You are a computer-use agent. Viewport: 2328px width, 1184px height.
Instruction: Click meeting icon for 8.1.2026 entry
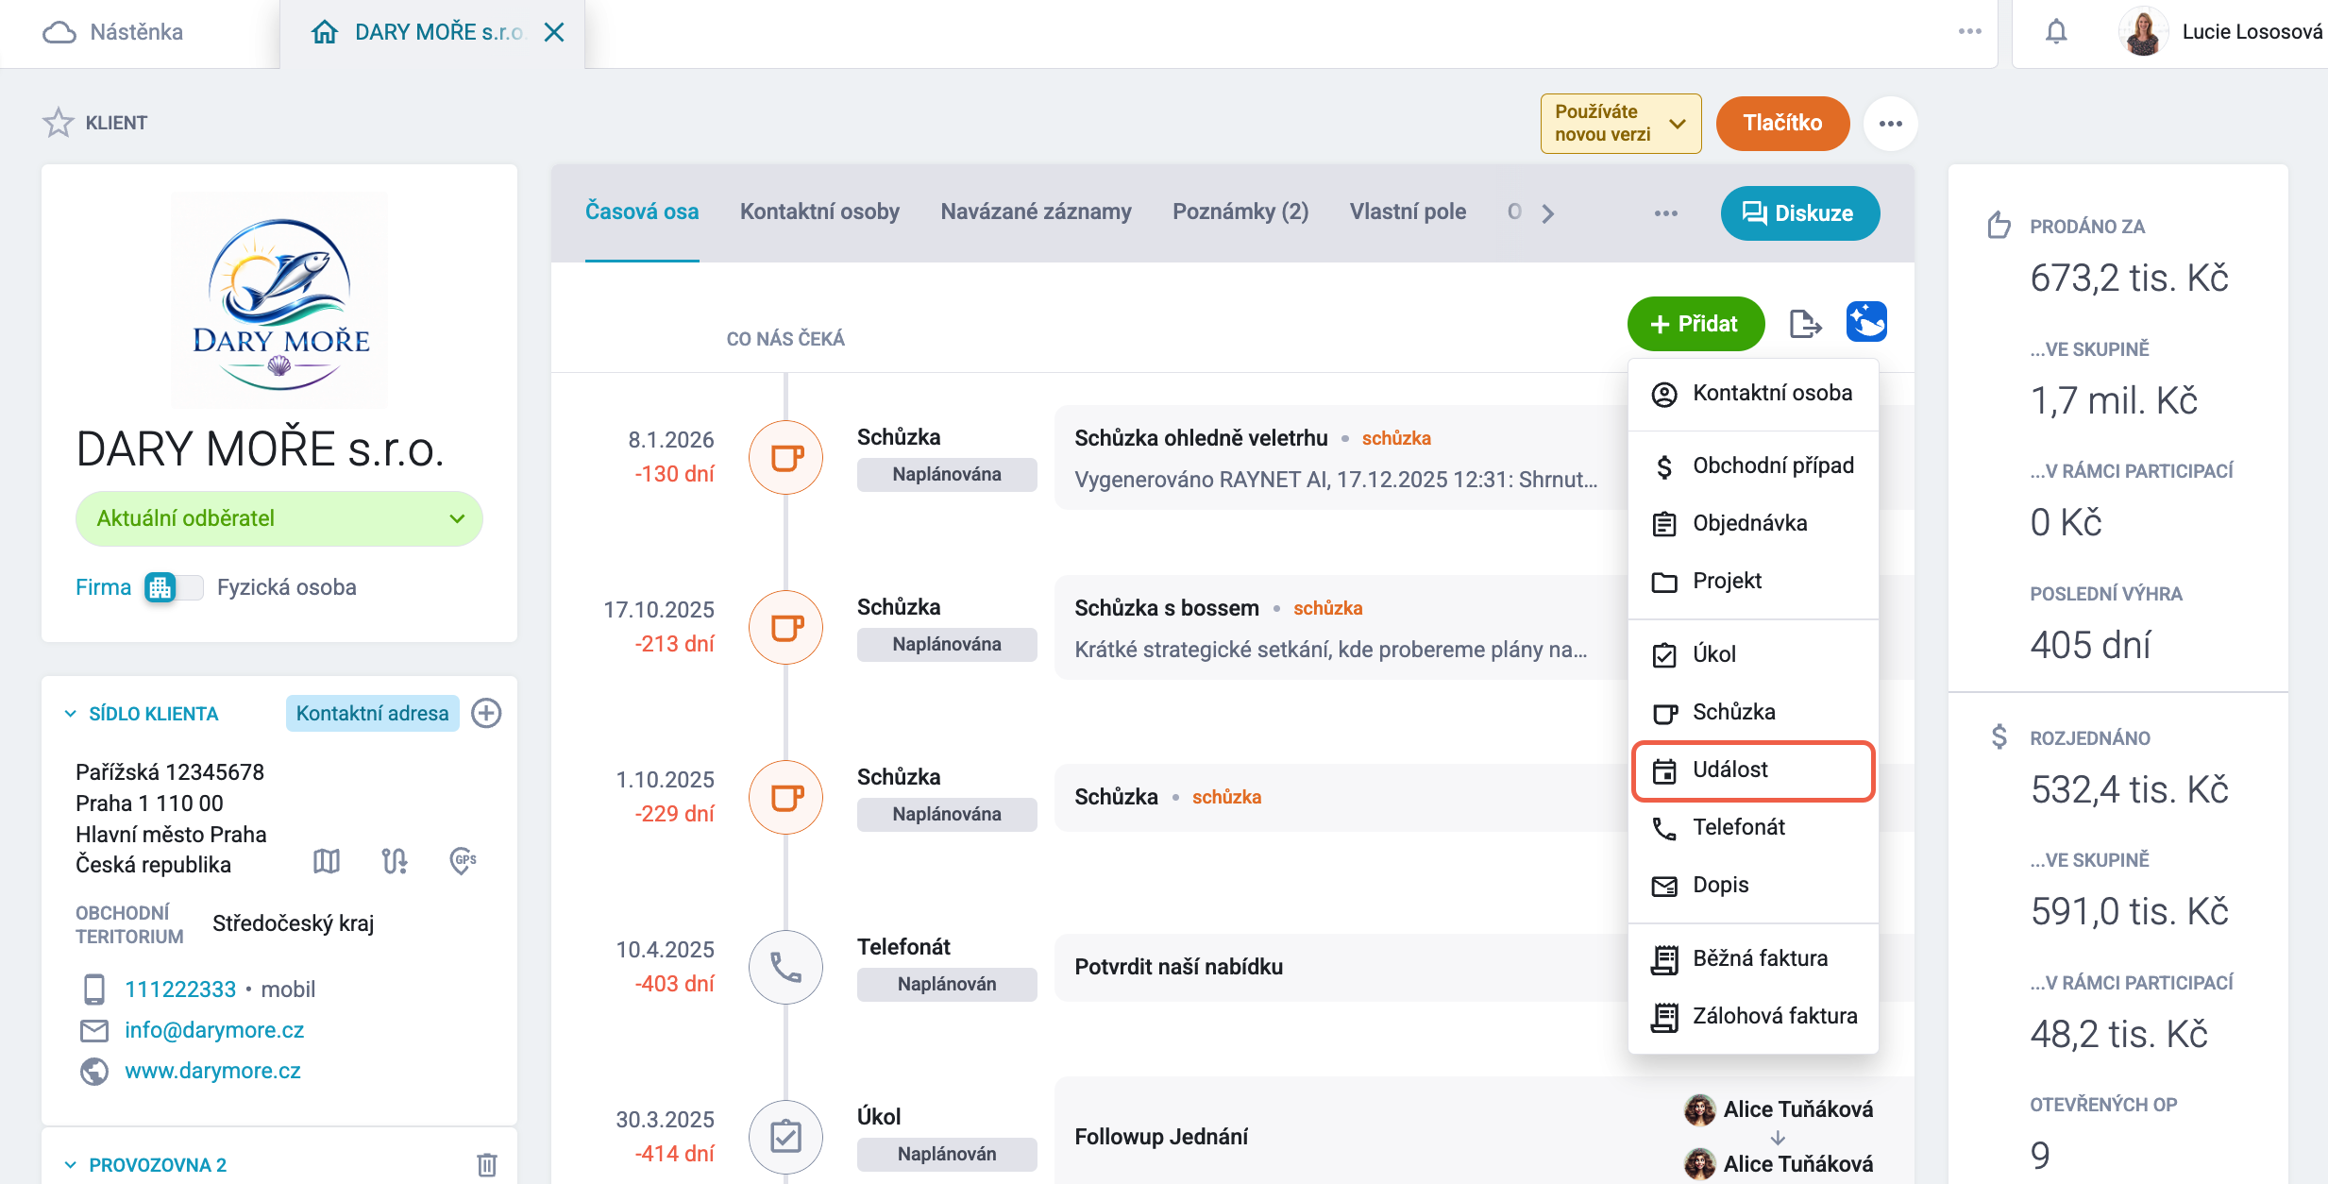coord(785,458)
